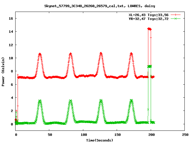Click the fourth red peak near 170 seconds
The image size is (191, 143).
[131, 54]
